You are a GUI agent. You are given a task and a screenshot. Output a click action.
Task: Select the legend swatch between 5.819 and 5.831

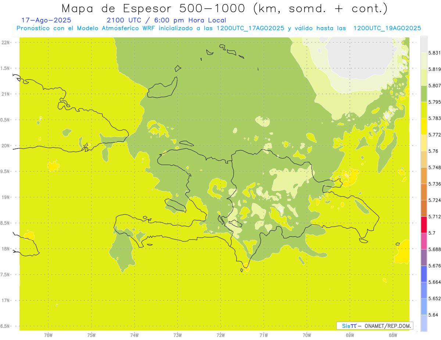coord(424,61)
